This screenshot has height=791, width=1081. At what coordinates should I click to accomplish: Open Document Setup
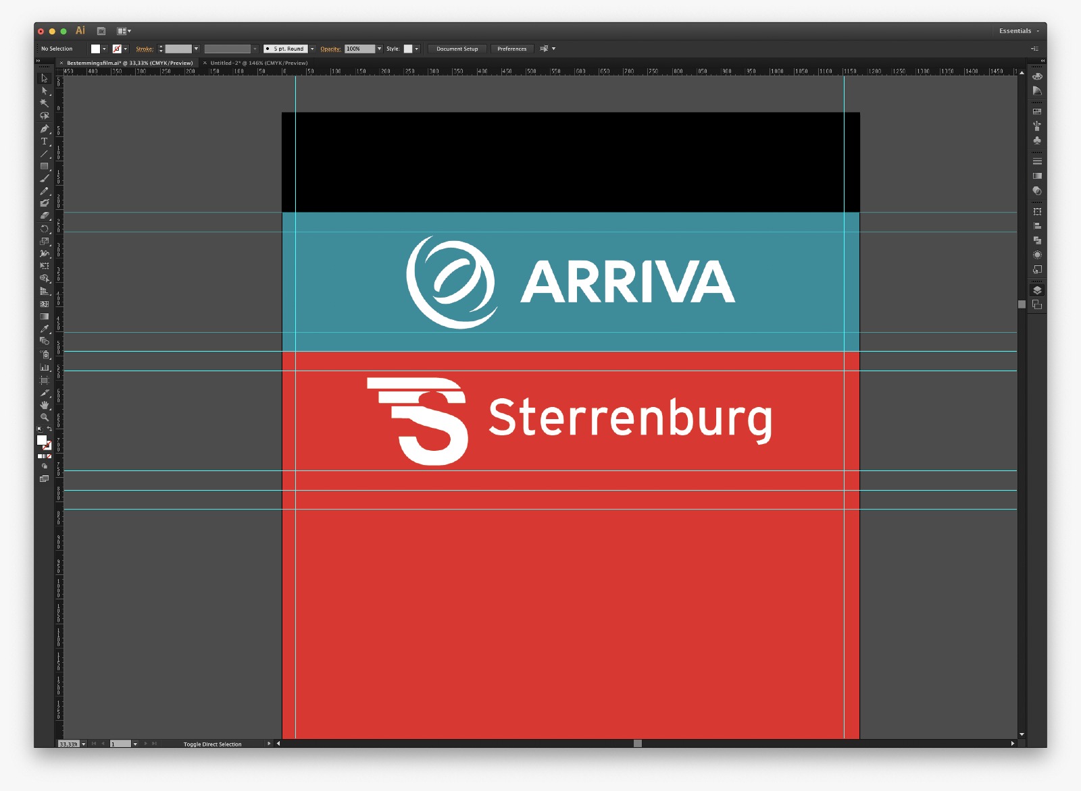(457, 49)
